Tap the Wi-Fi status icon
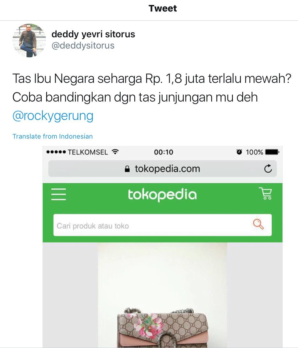The height and width of the screenshot is (348, 298). (115, 152)
